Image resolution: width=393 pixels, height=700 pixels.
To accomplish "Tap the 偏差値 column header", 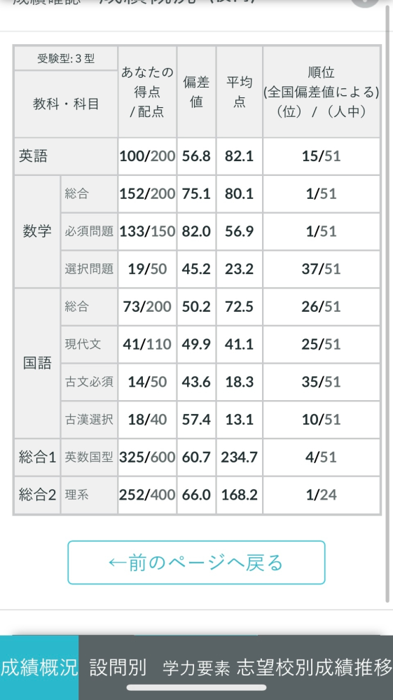I will pos(196,92).
